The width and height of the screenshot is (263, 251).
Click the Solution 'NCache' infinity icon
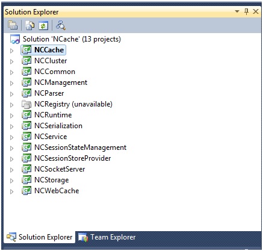[15, 39]
